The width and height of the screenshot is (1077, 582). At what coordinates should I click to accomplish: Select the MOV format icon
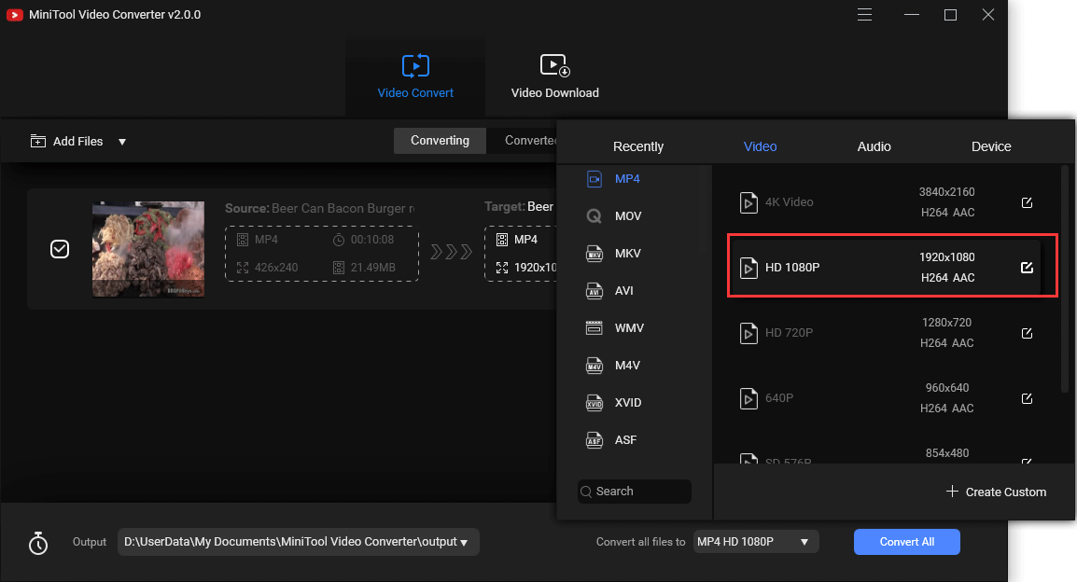tap(594, 216)
